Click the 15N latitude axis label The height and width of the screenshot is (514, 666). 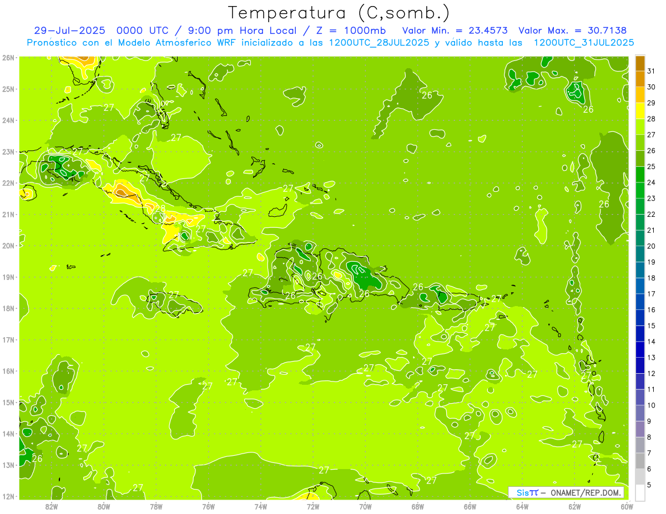click(8, 402)
